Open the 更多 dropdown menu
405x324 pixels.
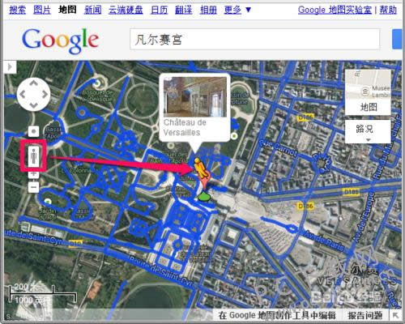tap(237, 10)
